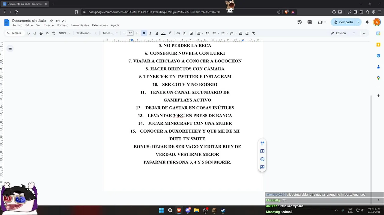The width and height of the screenshot is (384, 215).
Task: Open Google Tasks side panel
Action: pos(378,56)
